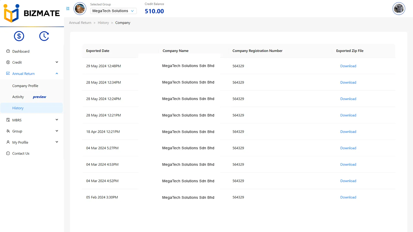This screenshot has width=413, height=232.
Task: Download the 18 Apr 2024 export zip
Action: coord(348,132)
